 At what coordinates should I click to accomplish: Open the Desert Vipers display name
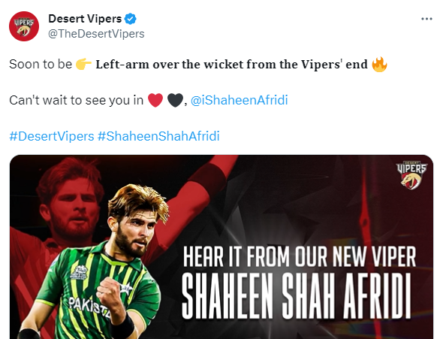point(85,19)
